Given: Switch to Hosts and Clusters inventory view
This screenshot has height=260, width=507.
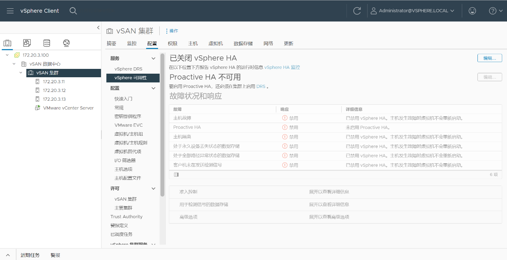Looking at the screenshot, I should 8,43.
